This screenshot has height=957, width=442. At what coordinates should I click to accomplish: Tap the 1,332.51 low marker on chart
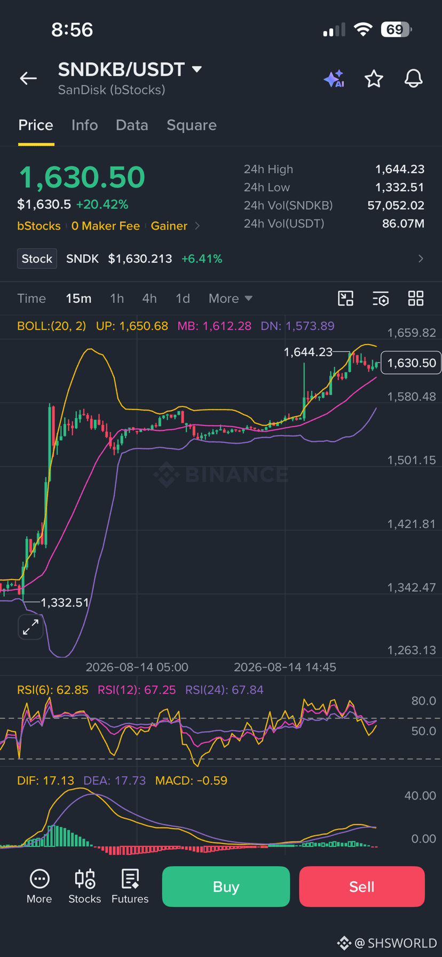pos(65,603)
